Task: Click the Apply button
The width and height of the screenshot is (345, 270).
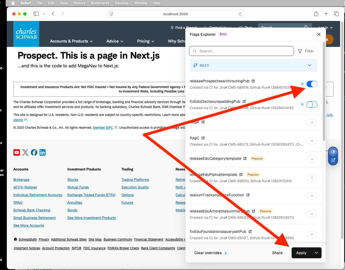Action: 301,253
